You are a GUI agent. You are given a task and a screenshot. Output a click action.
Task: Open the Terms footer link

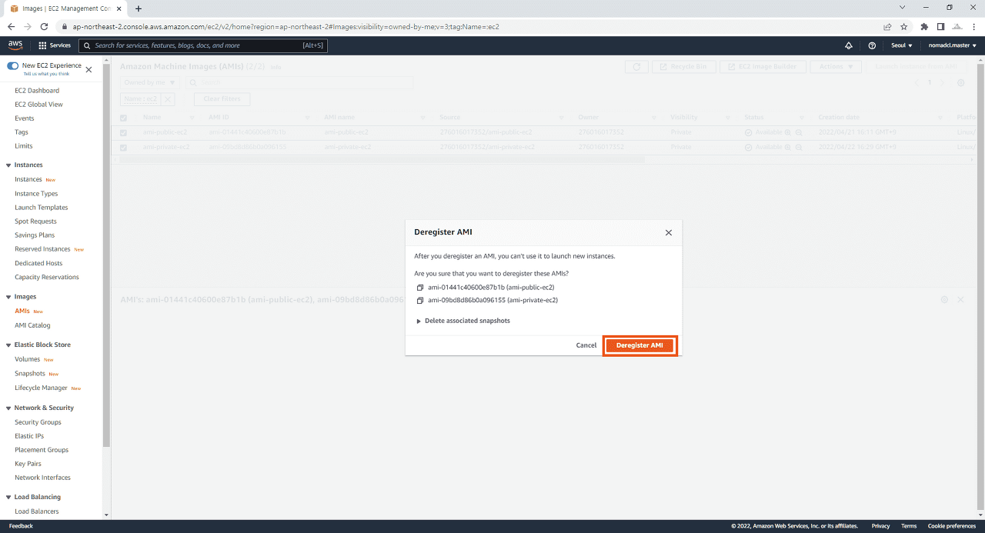coord(909,526)
